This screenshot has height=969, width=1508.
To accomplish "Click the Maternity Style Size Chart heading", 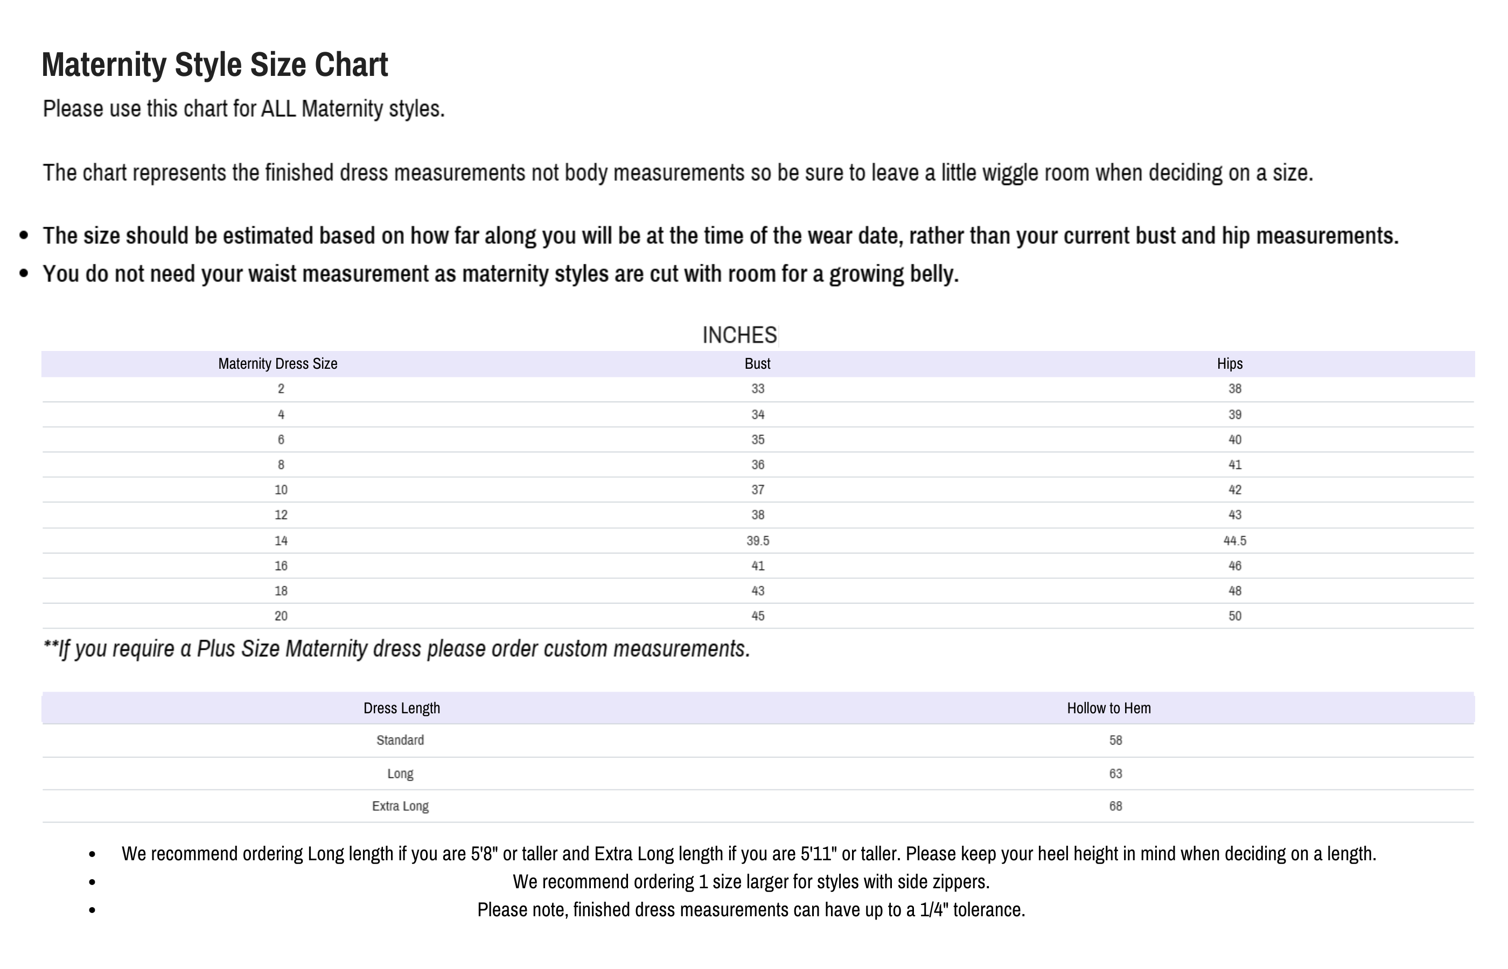I will point(214,65).
